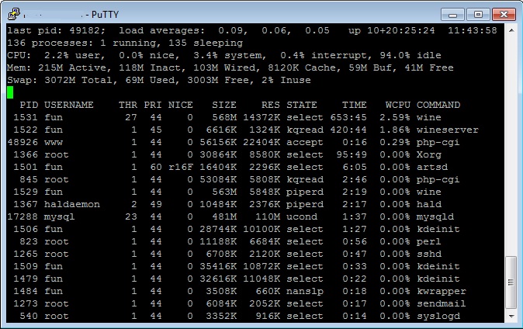Click the Xorg process command

coord(428,154)
